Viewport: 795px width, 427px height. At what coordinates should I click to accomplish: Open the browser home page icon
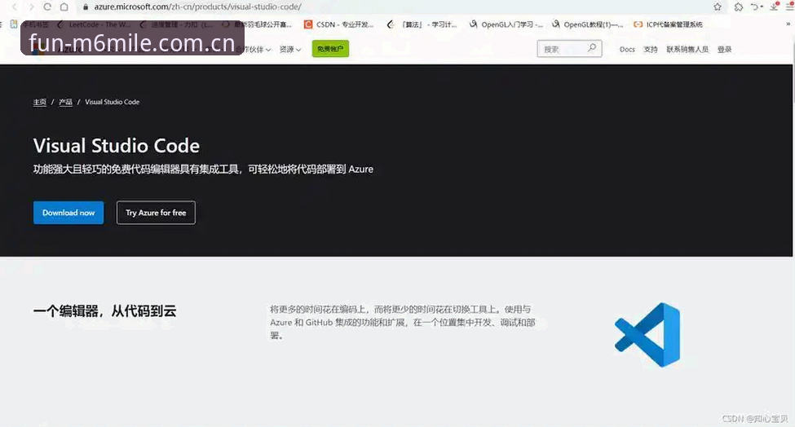pos(64,7)
